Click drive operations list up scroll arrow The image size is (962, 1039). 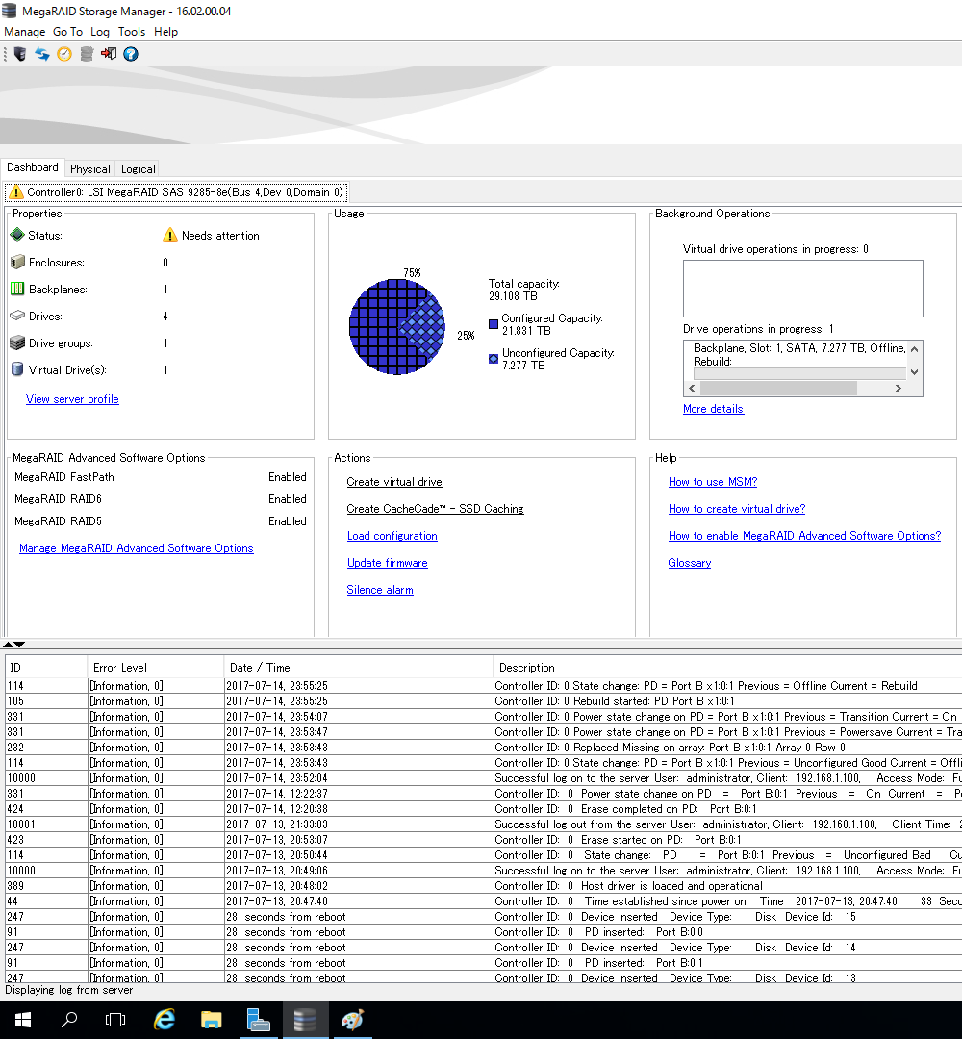pyautogui.click(x=914, y=348)
